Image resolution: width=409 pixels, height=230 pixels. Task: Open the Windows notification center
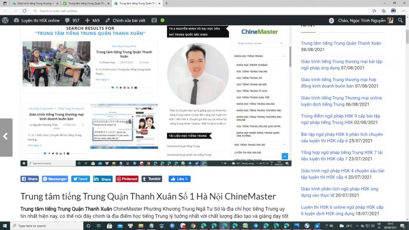(x=403, y=225)
